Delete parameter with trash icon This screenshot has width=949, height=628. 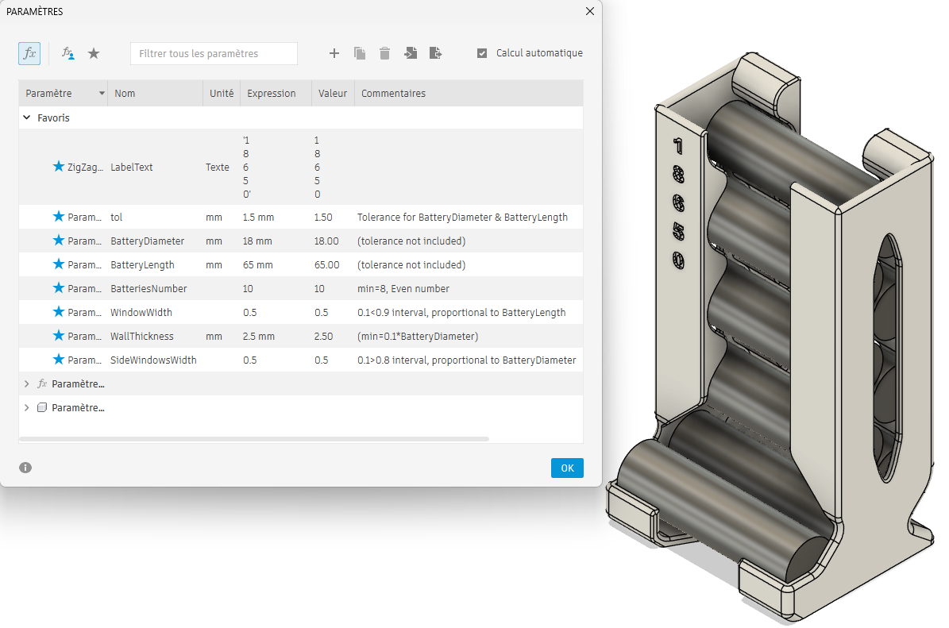(384, 53)
